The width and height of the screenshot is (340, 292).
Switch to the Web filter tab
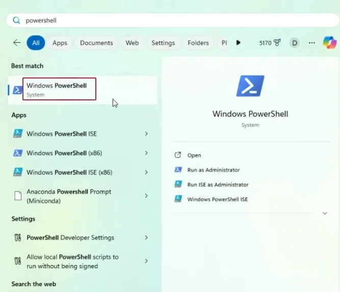coord(132,43)
